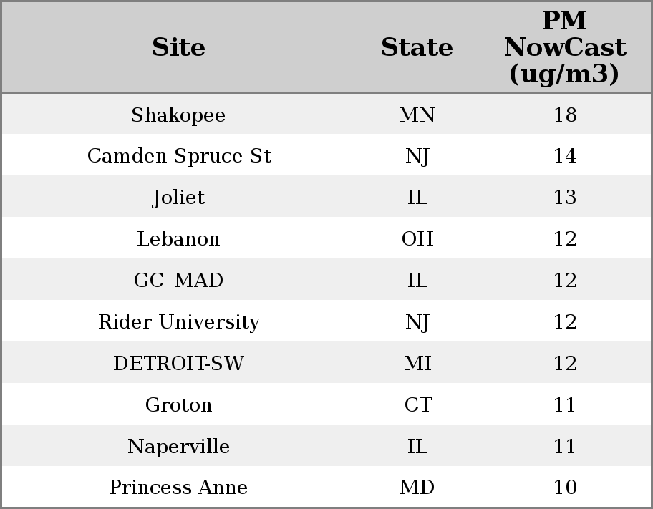
Task: Select the Shakopee site cell
Action: coord(178,115)
